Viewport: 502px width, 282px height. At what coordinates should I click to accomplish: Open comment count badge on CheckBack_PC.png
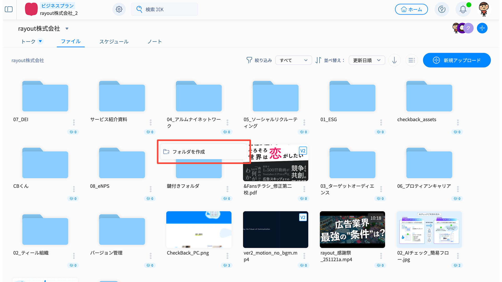tap(227, 265)
